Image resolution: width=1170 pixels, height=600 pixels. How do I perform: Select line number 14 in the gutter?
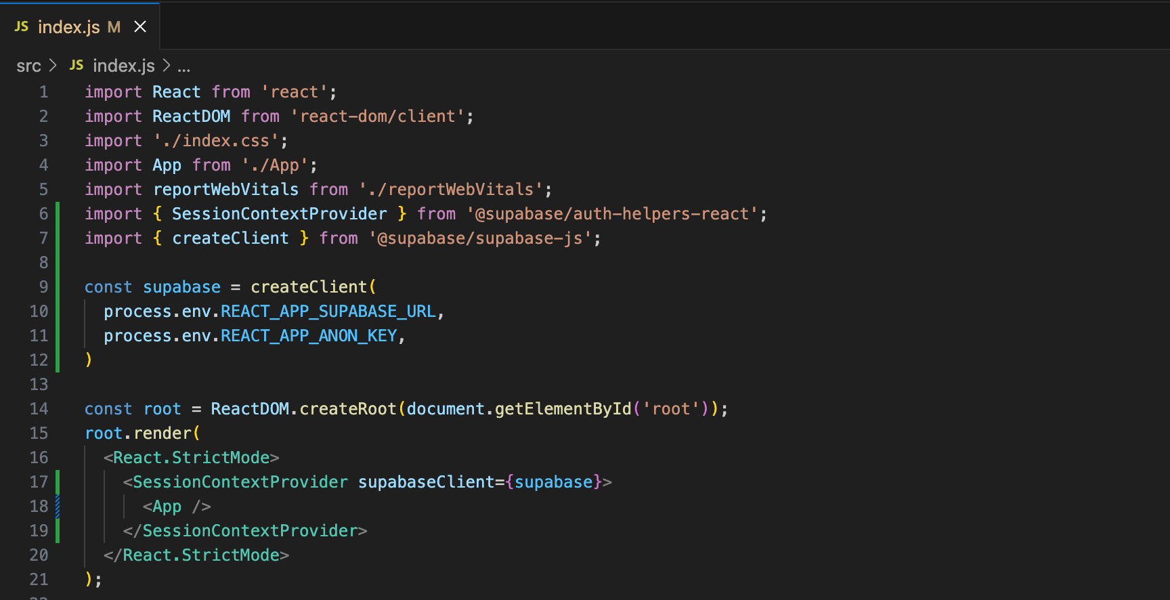(x=39, y=409)
